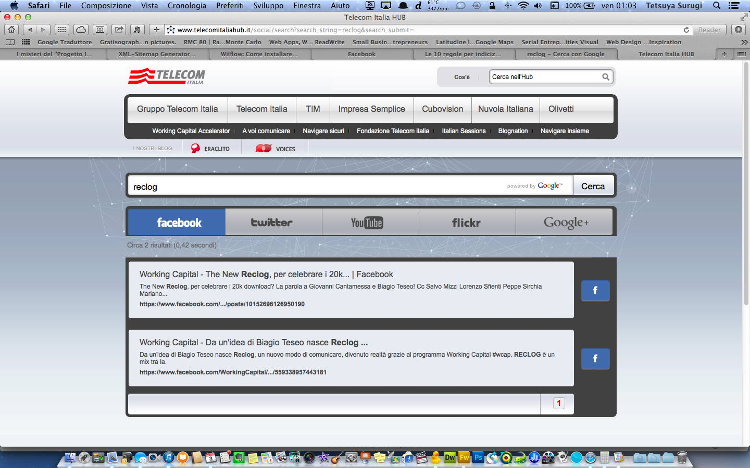
Task: Click the Cos'è link
Action: (462, 77)
